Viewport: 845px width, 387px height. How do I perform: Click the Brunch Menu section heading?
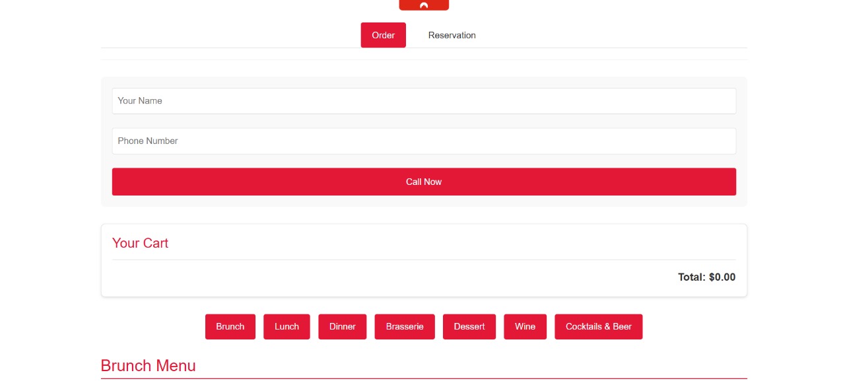[x=148, y=366]
